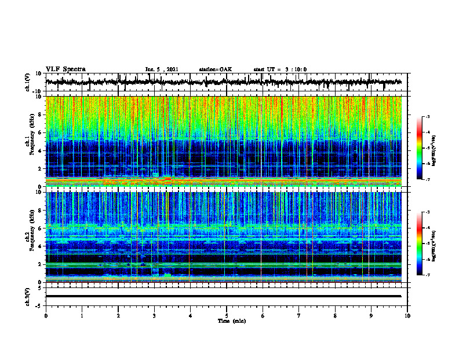Click the 'start UT = 3:10:0' label

click(280, 69)
